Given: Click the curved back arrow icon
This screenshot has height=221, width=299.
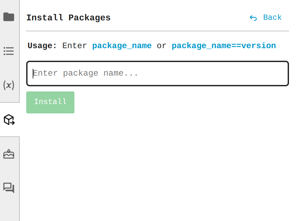Looking at the screenshot, I should click(x=253, y=18).
